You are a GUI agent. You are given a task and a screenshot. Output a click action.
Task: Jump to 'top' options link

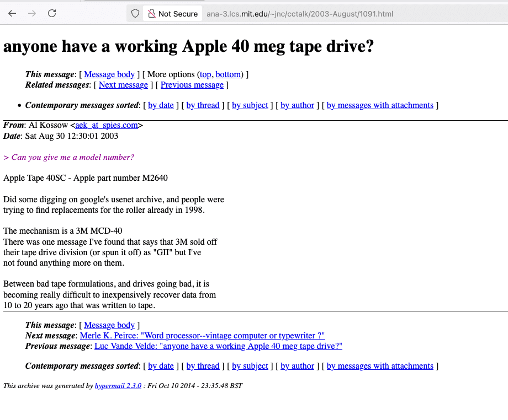tap(205, 74)
